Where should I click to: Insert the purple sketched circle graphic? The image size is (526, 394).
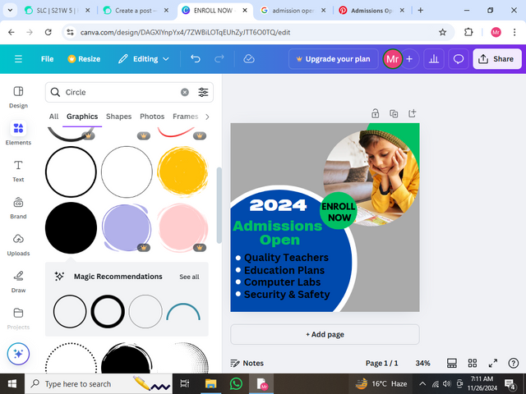[x=127, y=228]
